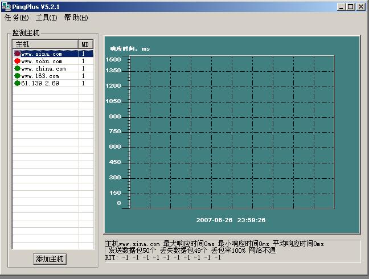The width and height of the screenshot is (369, 279).
Task: Click the 主机www.sina.com status line
Action: coord(214,244)
